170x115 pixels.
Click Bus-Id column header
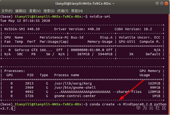coord(77,37)
